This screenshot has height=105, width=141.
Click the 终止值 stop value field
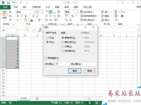point(89,64)
